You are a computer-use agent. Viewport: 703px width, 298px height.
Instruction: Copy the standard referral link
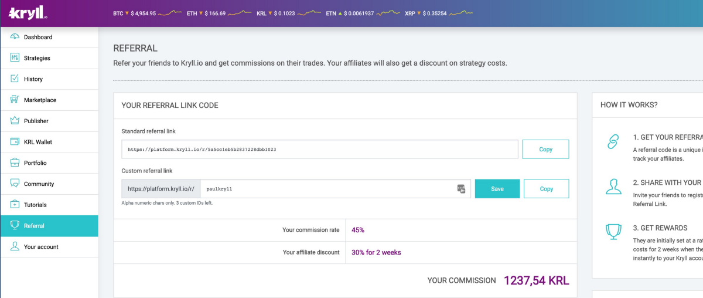pyautogui.click(x=545, y=149)
